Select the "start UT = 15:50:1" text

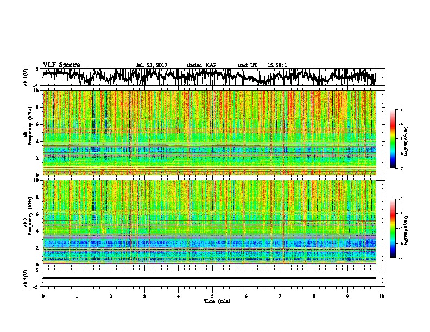click(x=262, y=65)
